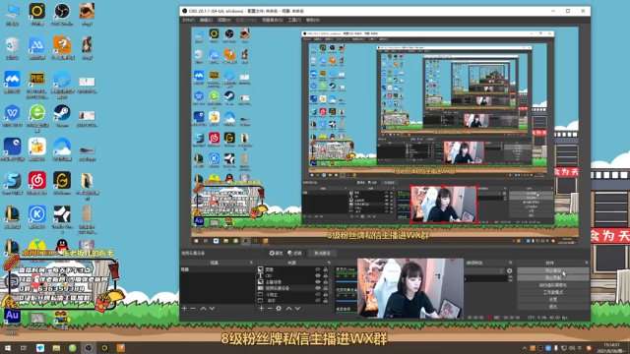This screenshot has width=630, height=354.
Task: Open the source Filters toolbar button
Action: point(295,253)
